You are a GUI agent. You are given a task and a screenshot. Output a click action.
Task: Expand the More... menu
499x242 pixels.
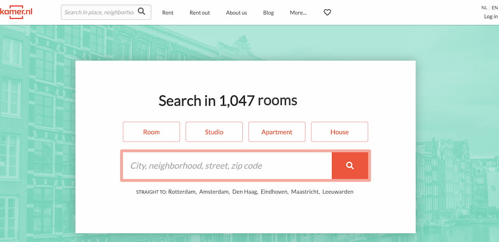pyautogui.click(x=298, y=12)
